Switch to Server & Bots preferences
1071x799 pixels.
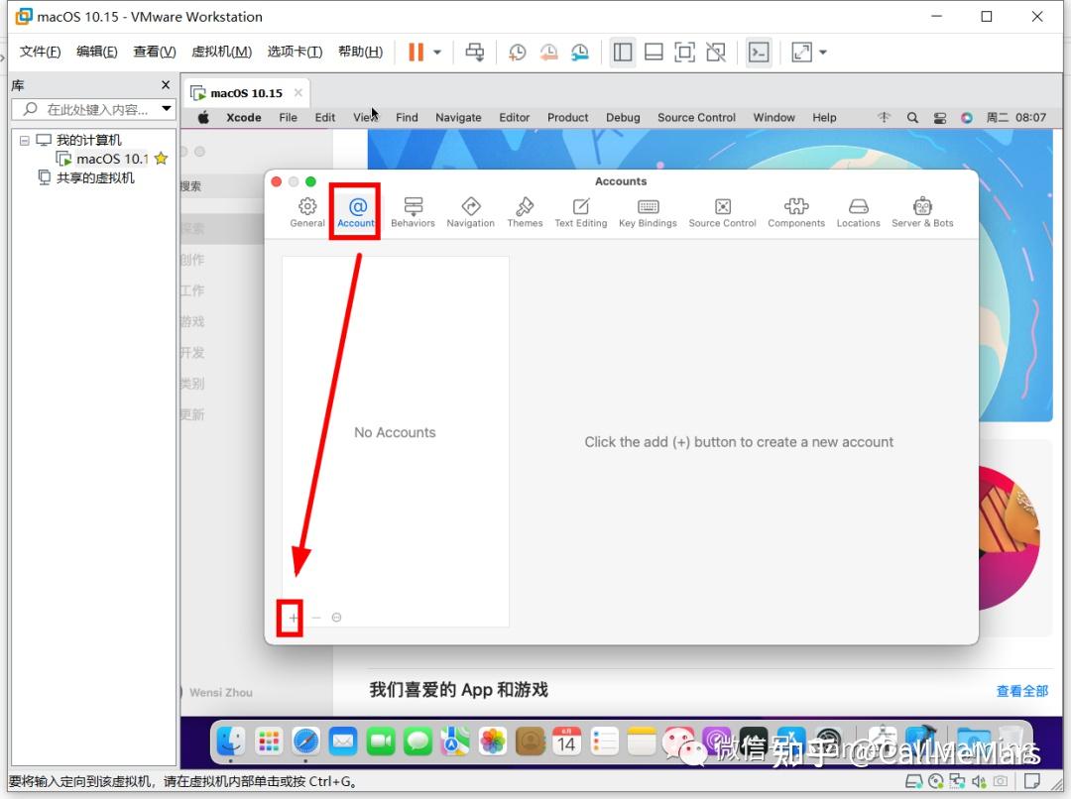tap(922, 212)
